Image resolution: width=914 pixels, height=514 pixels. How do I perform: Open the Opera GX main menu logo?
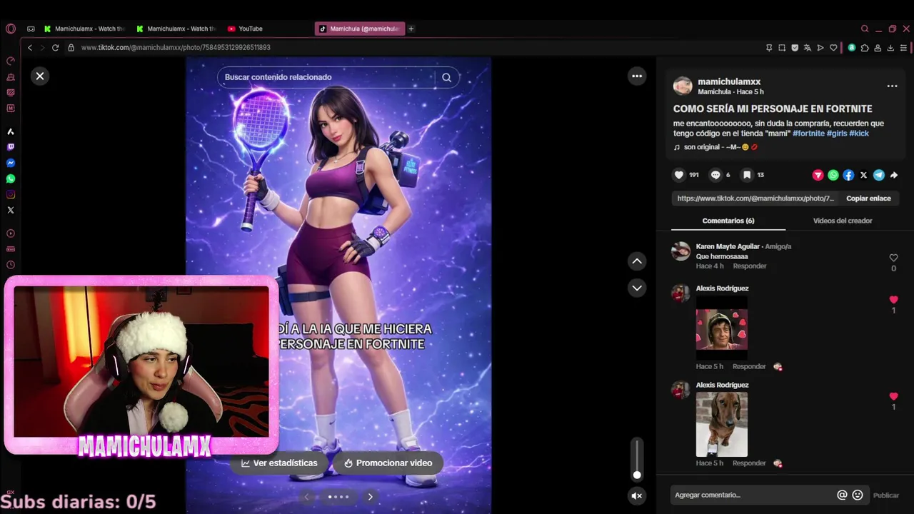point(11,29)
